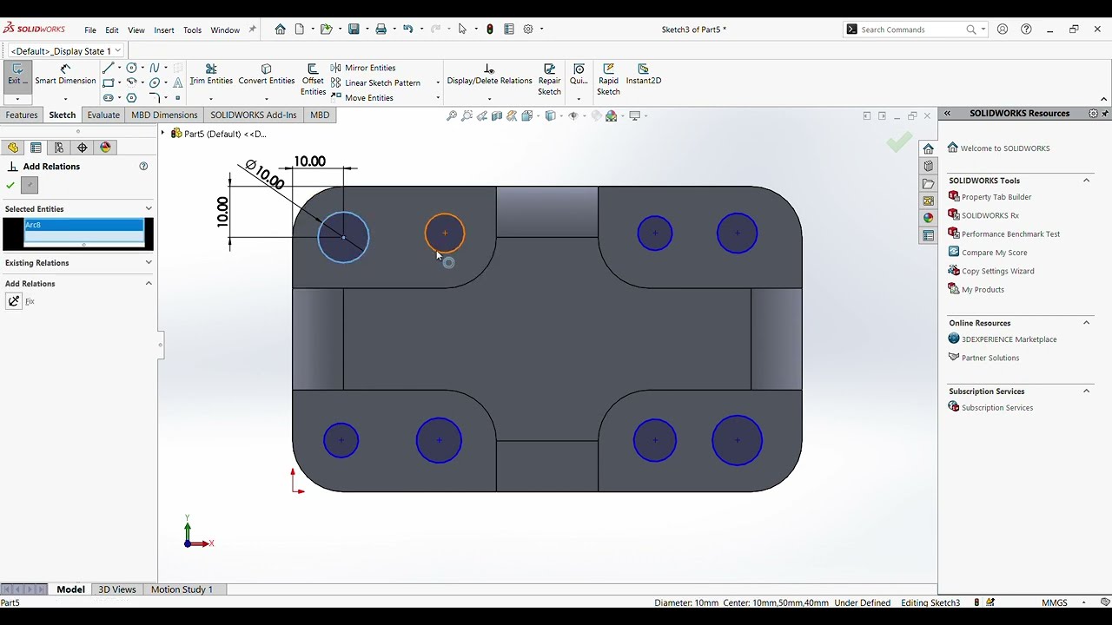This screenshot has width=1112, height=625.
Task: Select the Corner Rectangle tool
Action: [108, 82]
